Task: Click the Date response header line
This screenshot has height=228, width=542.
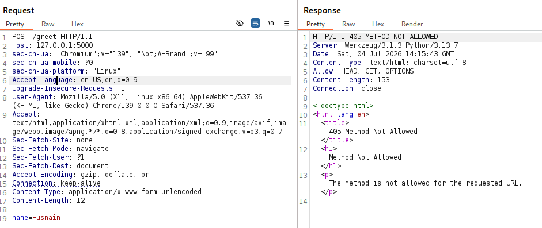Action: [x=384, y=54]
